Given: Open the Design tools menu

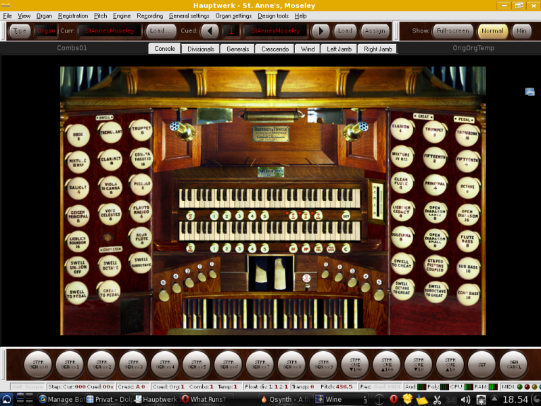Looking at the screenshot, I should 273,16.
